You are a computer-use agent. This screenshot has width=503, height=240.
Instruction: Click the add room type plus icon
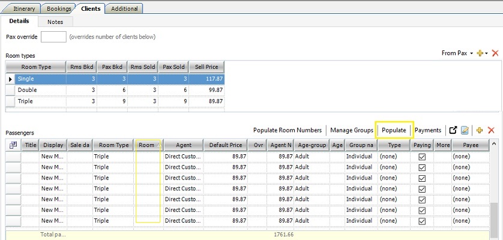click(479, 53)
